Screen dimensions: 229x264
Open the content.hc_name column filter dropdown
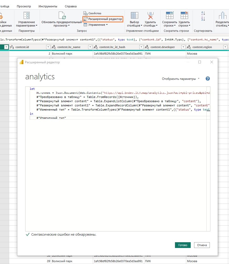coord(90,47)
